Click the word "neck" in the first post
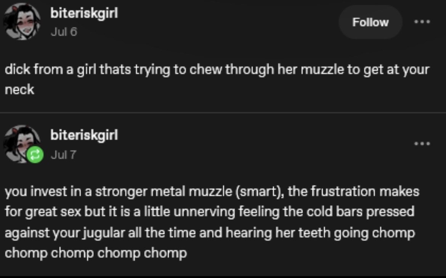This screenshot has height=278, width=446. [19, 90]
